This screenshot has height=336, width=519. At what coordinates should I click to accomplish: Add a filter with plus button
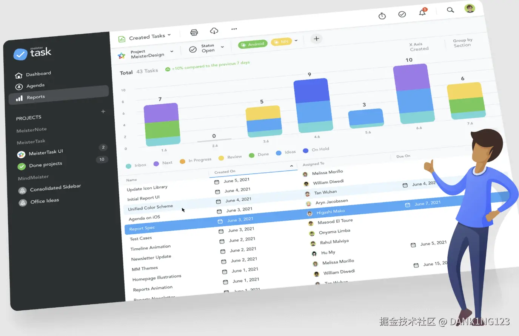(316, 39)
